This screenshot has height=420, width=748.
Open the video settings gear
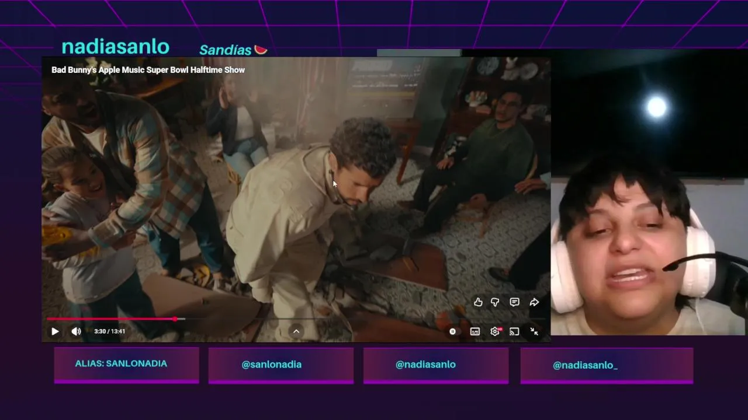(x=495, y=331)
